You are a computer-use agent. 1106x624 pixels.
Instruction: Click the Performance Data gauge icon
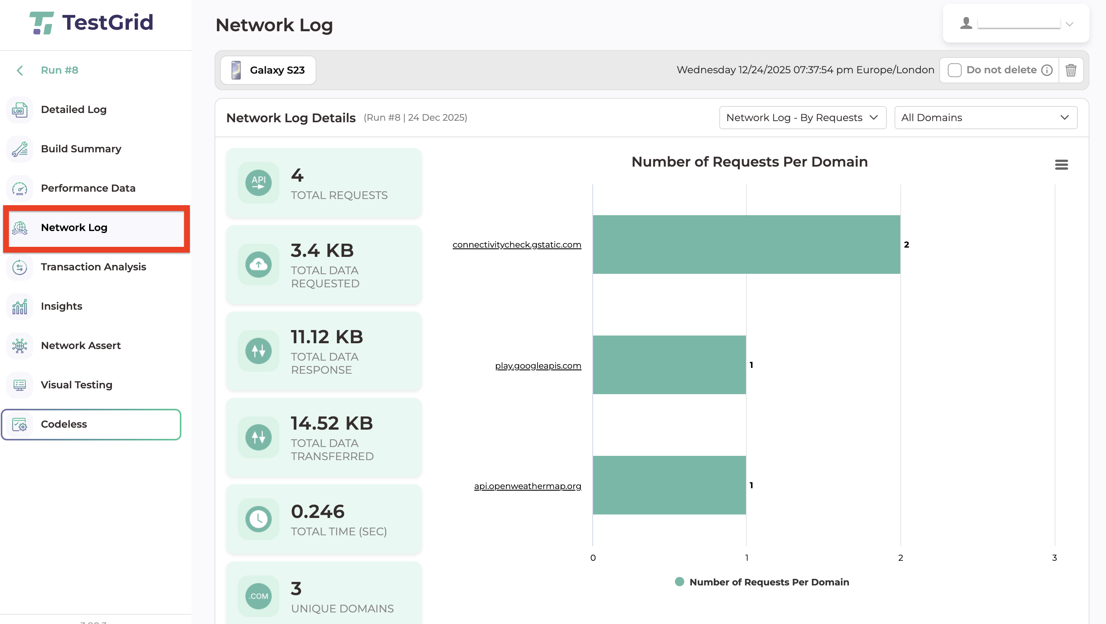point(20,189)
